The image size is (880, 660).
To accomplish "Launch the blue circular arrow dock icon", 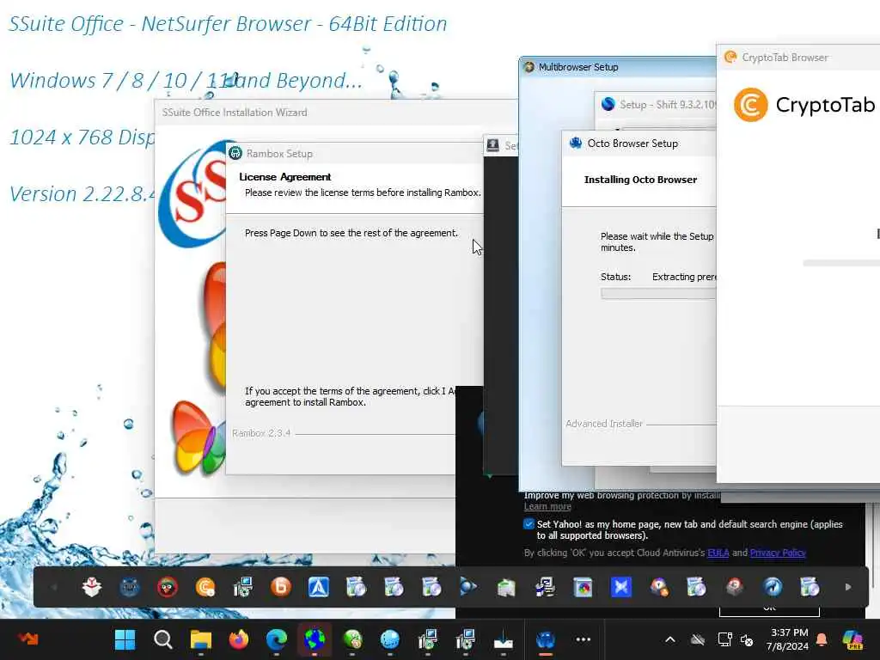I will [x=773, y=587].
